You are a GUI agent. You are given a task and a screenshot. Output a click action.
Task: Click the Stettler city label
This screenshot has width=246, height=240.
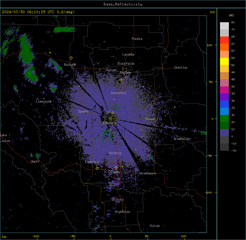click(181, 68)
